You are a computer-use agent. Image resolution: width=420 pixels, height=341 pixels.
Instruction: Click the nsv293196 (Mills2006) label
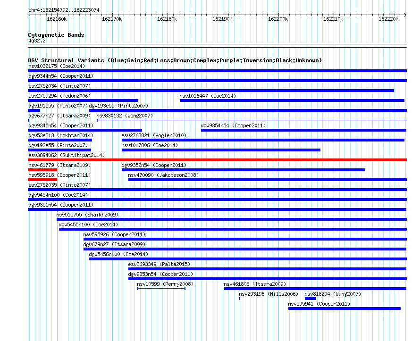(x=269, y=294)
